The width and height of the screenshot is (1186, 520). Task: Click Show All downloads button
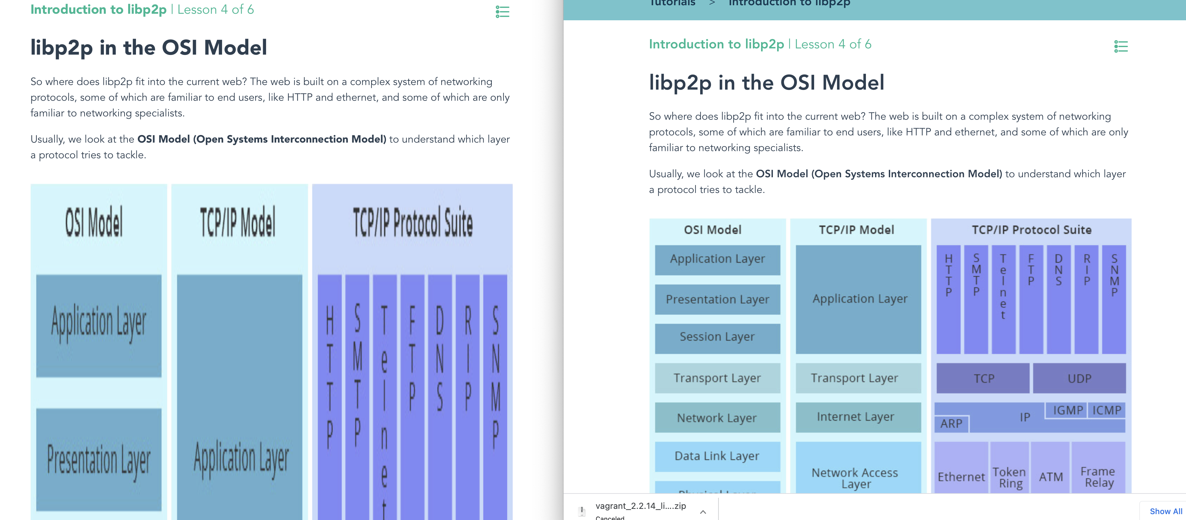click(x=1165, y=511)
